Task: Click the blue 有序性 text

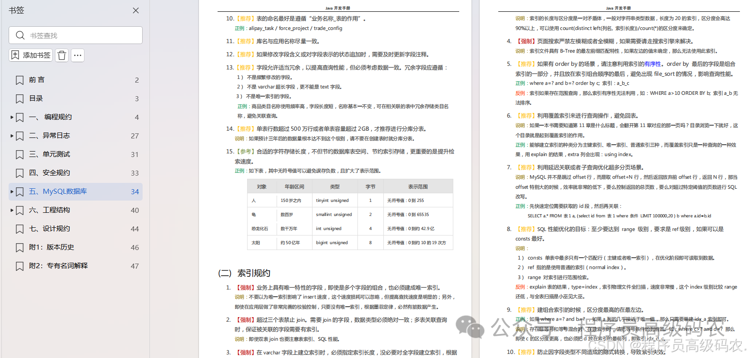Action: point(653,64)
